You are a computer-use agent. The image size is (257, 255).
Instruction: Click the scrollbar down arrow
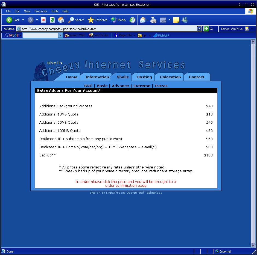point(253,245)
